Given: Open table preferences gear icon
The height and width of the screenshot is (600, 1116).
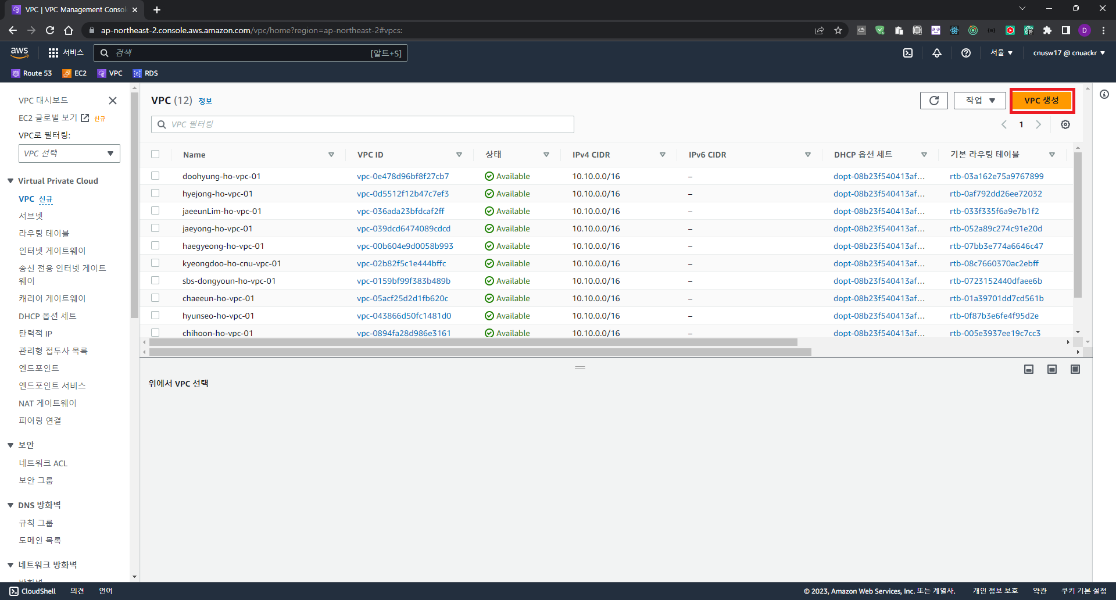Looking at the screenshot, I should [x=1065, y=124].
